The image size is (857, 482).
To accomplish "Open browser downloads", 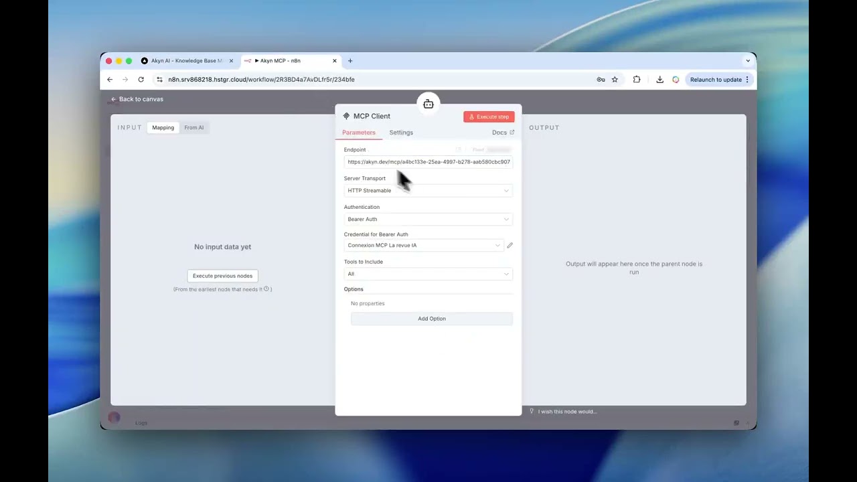I will click(659, 80).
